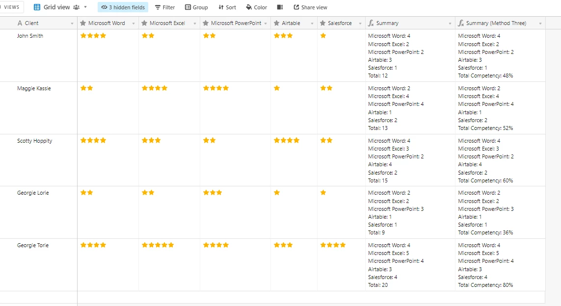This screenshot has width=561, height=306.
Task: Open Microsoft PowerPoint column dropdown arrow
Action: tap(266, 24)
